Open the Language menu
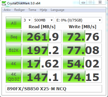 (x=58, y=10)
